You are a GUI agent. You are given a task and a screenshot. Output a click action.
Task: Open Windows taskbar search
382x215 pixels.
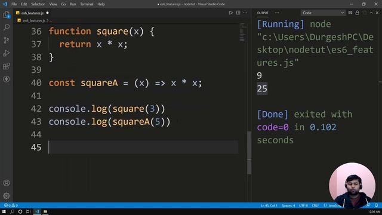coord(12,211)
